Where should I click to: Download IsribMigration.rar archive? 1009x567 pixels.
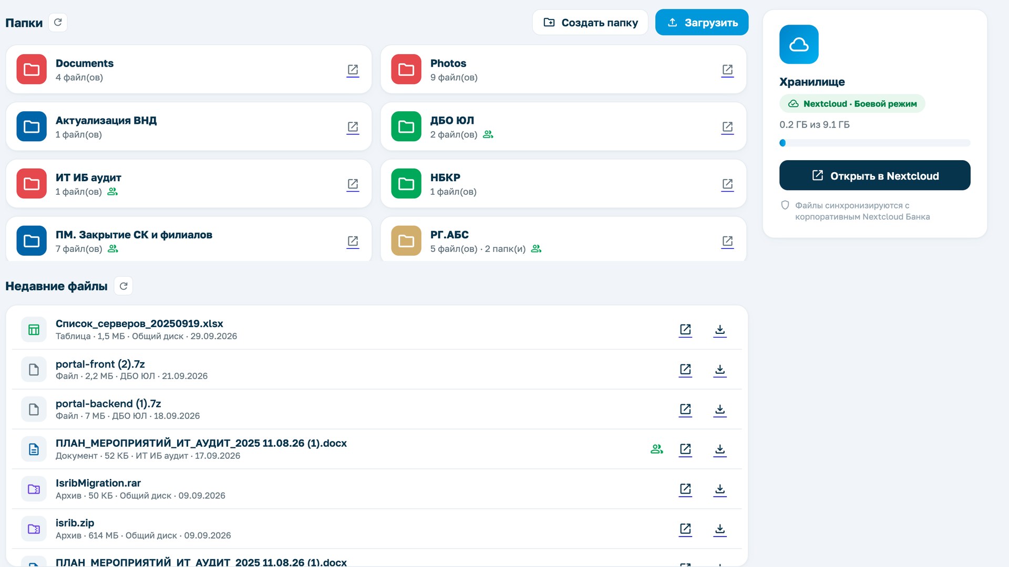720,489
